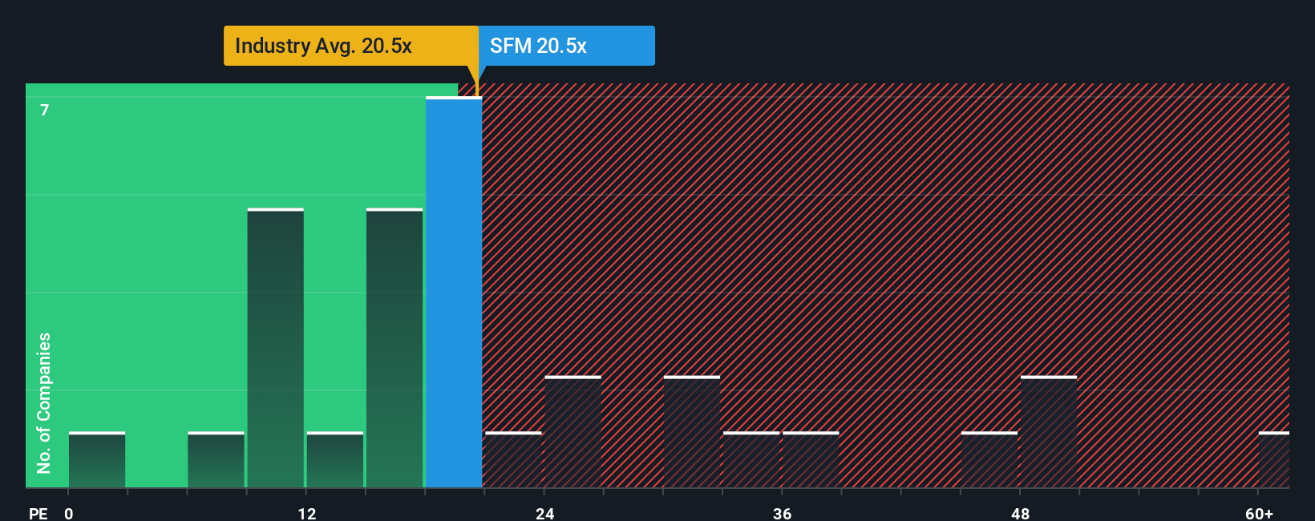Click the short bar just left of PE 24
The height and width of the screenshot is (521, 1315).
(513, 460)
